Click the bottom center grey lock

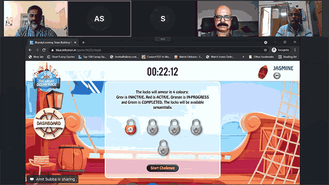pos(163,148)
